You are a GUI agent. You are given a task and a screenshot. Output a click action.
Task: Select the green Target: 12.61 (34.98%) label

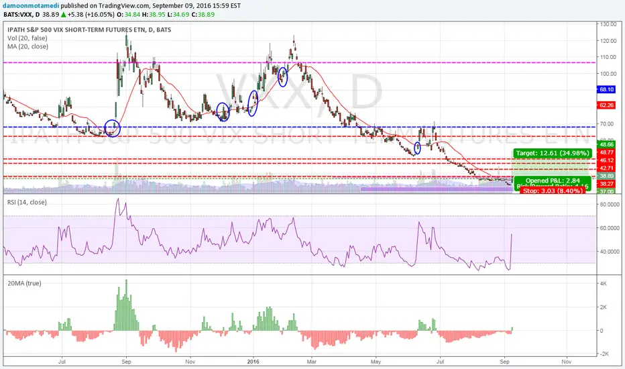(552, 153)
